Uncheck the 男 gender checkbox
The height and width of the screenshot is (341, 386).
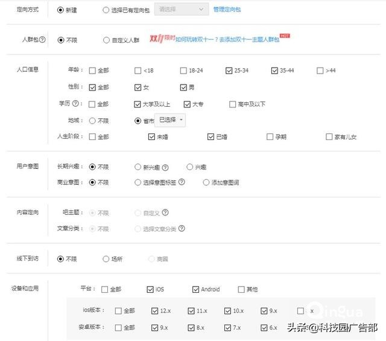tap(183, 88)
